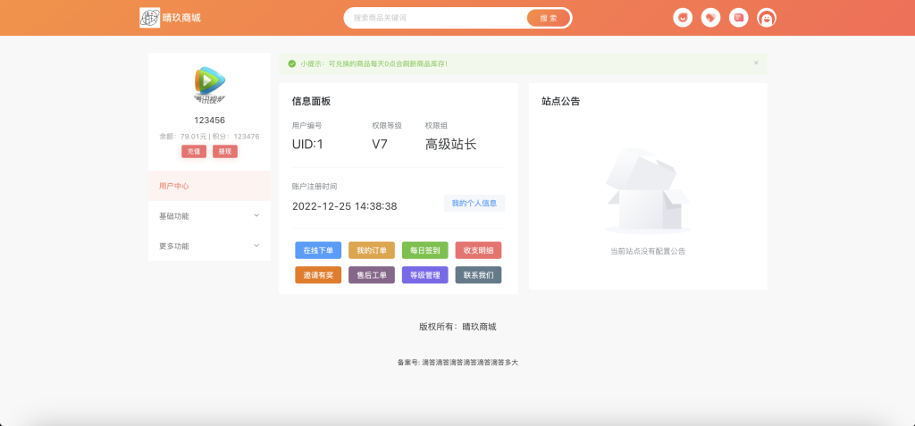
Task: Open 我的个人信息 link
Action: point(474,203)
